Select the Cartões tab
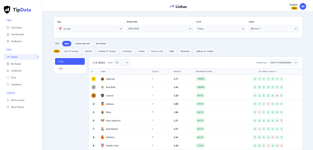The image size is (313, 150). tap(88, 51)
